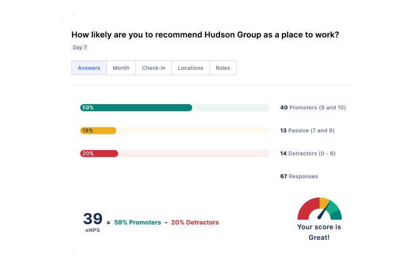Click the eNPS score gauge icon
This screenshot has width=414, height=262.
pyautogui.click(x=319, y=209)
